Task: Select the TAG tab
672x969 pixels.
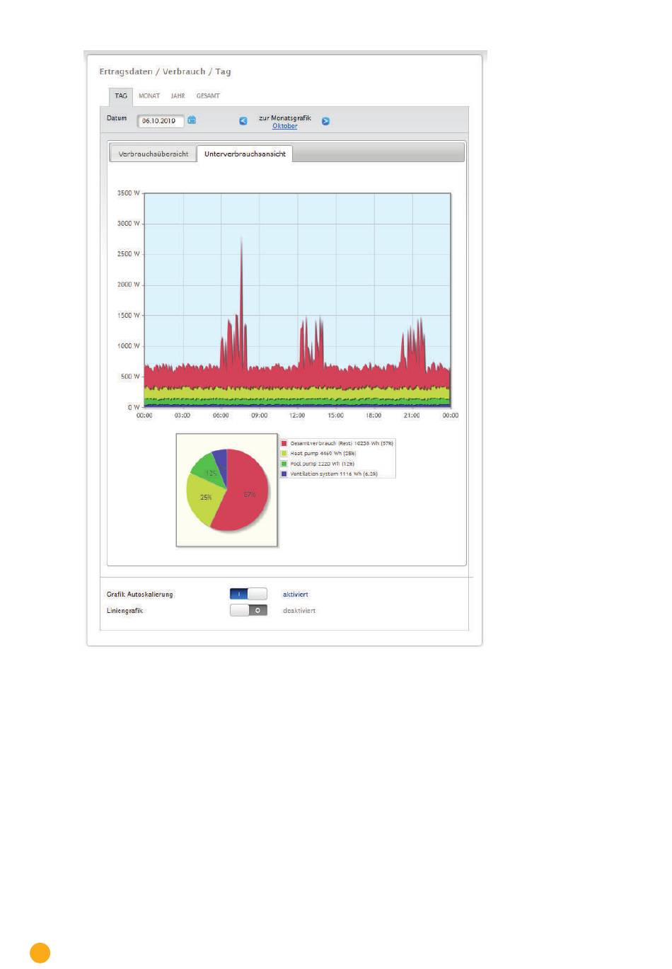Action: coord(121,96)
